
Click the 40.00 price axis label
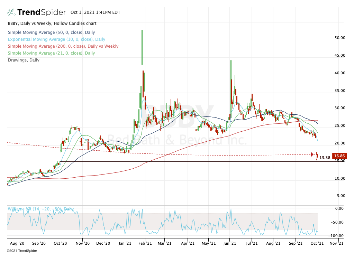tap(340, 73)
